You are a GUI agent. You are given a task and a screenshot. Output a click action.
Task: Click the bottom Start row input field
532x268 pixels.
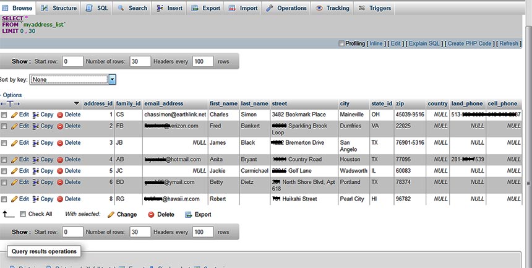click(x=72, y=232)
